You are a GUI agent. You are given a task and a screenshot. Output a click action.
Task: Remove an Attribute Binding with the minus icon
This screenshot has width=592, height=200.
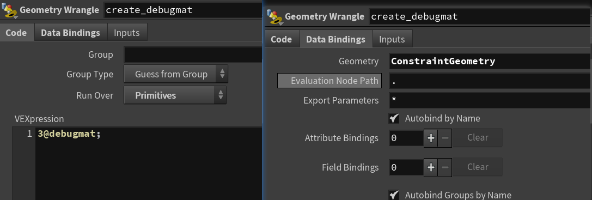coord(445,138)
